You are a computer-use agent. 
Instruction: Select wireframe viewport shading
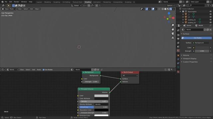tap(163, 9)
